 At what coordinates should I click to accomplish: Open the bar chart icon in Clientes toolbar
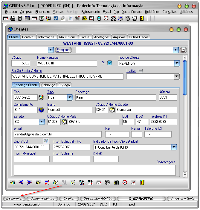(116, 182)
